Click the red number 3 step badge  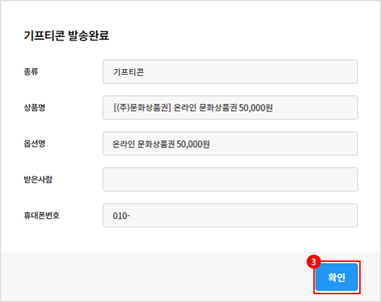click(x=313, y=262)
